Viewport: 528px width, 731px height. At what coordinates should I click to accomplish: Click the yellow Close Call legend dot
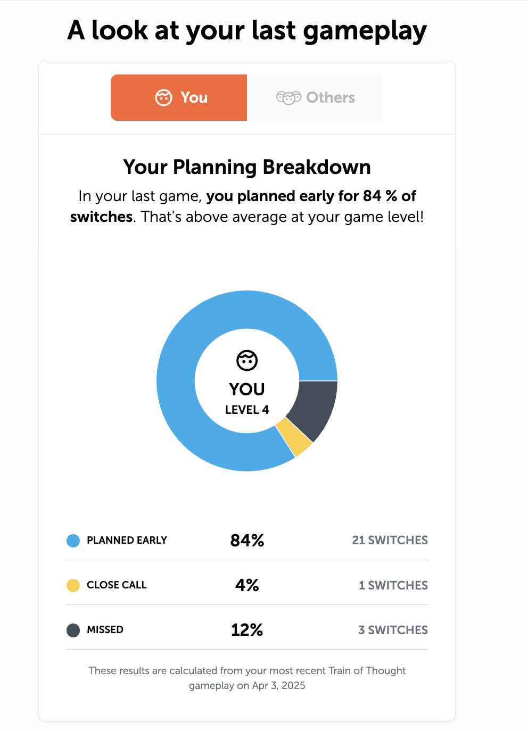tap(73, 585)
